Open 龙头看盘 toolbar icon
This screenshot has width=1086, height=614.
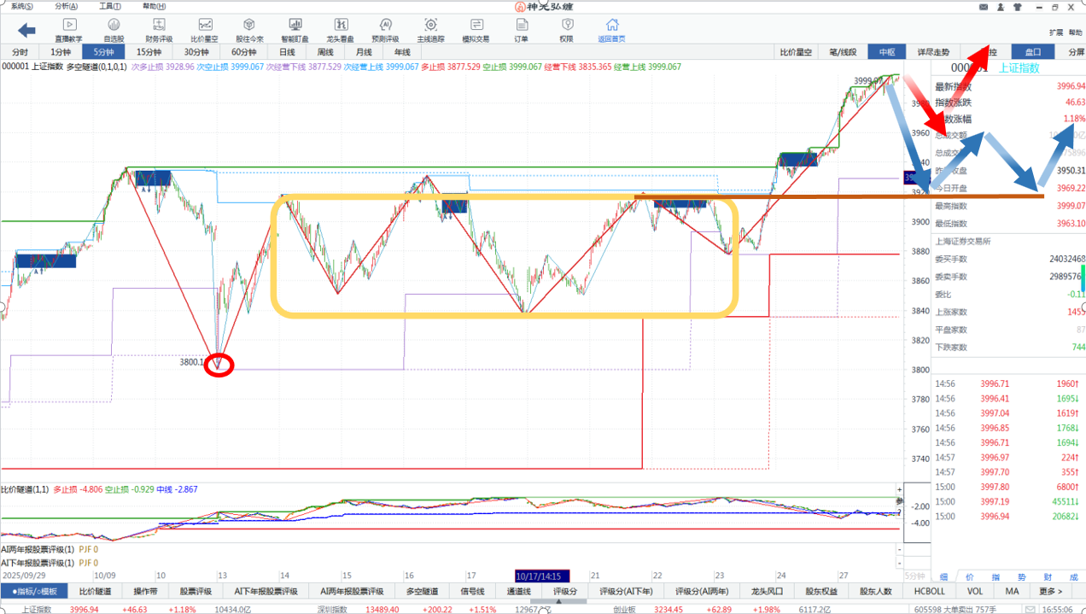point(341,30)
